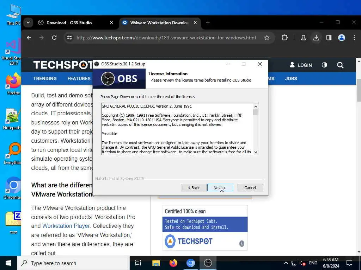Toggle the browser side panel
This screenshot has height=270, width=361.
coord(329,38)
